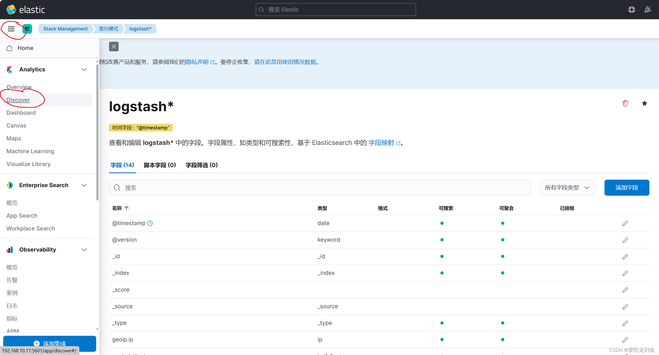Screen dimensions: 659x355
Task: Open 日志 under Observability
Action: 12,306
